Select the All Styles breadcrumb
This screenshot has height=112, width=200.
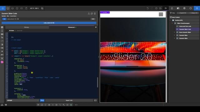point(12,30)
